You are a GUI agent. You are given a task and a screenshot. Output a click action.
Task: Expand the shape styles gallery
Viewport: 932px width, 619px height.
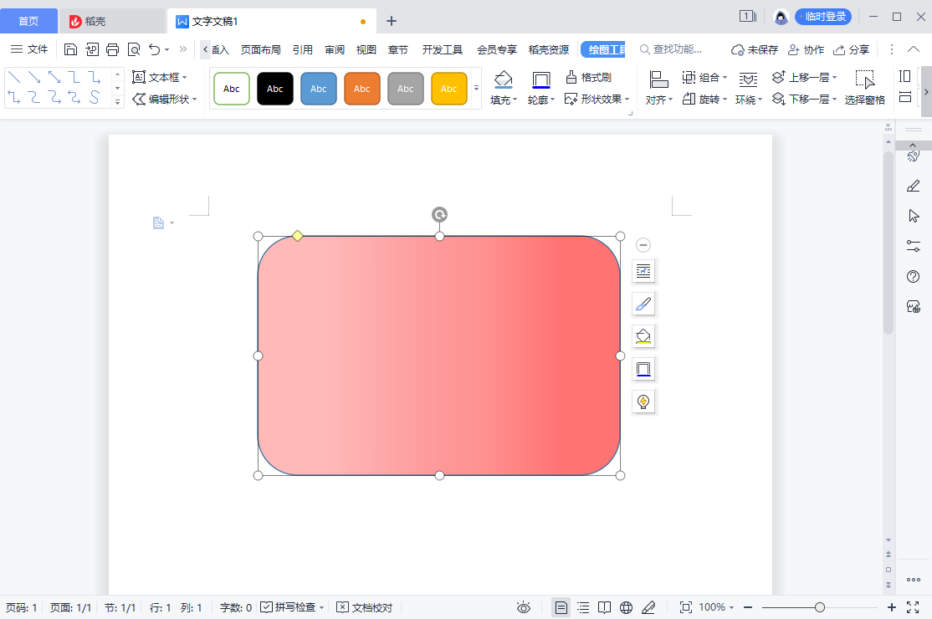pyautogui.click(x=476, y=88)
